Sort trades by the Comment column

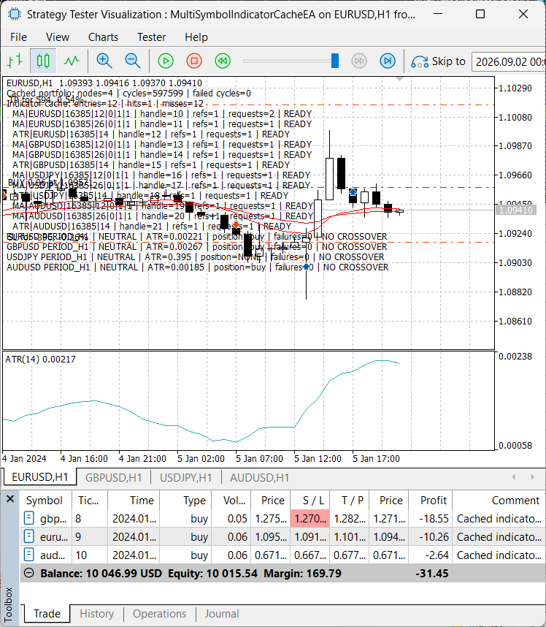click(499, 501)
